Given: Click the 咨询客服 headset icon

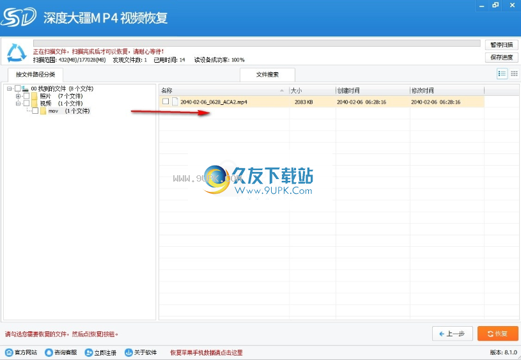Looking at the screenshot, I should [49, 352].
